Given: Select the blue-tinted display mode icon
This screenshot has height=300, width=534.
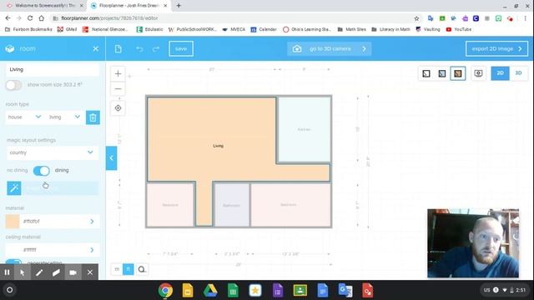Looking at the screenshot, I should [442, 73].
